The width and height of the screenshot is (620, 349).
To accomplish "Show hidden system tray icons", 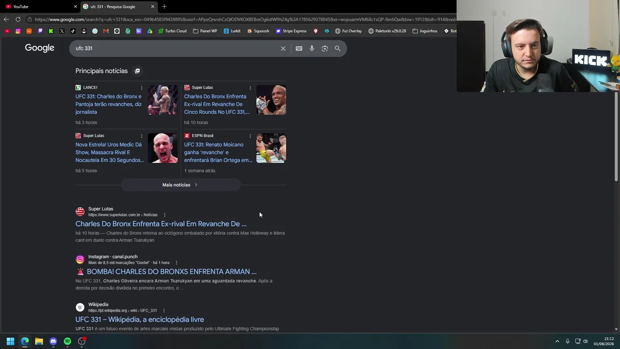I will [x=557, y=341].
